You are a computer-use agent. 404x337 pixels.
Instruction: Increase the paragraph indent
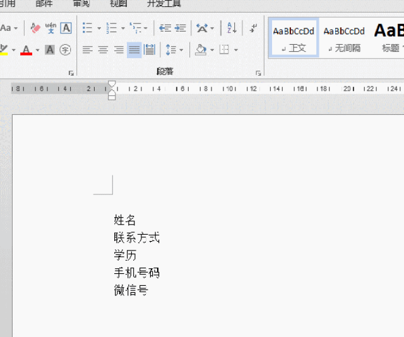pyautogui.click(x=181, y=28)
